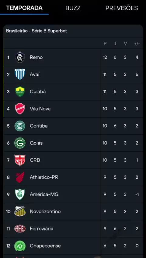
Task: Select the Cuiabá team logo
Action: click(20, 92)
